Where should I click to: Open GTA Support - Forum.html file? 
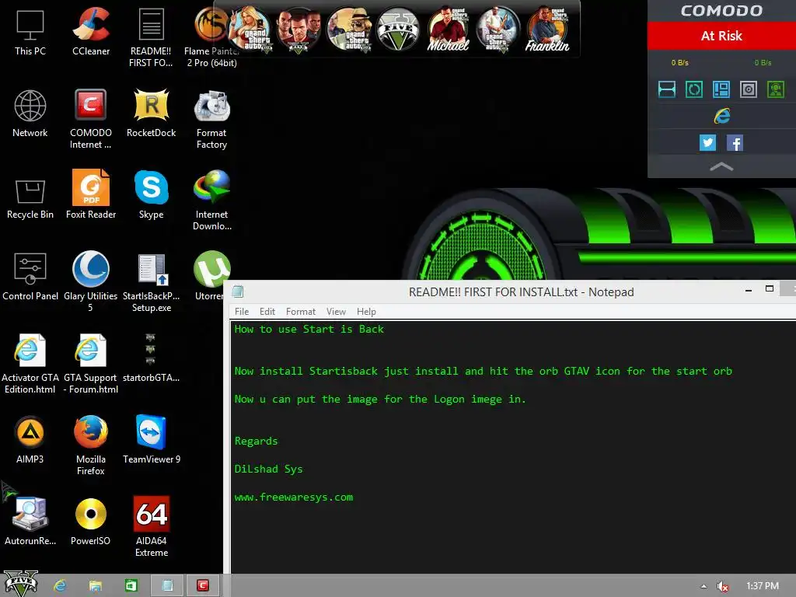(x=90, y=363)
